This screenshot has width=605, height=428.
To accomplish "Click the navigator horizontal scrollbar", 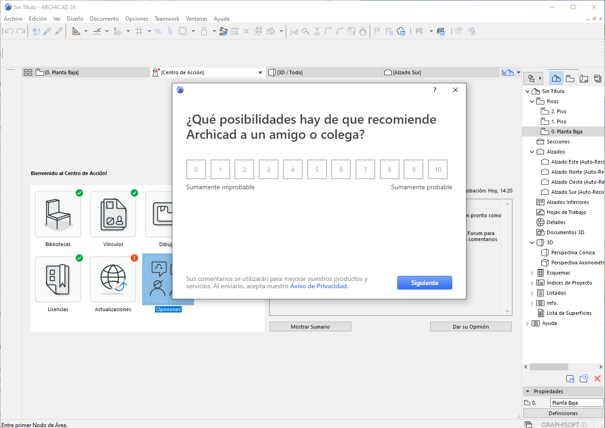I will tap(549, 367).
